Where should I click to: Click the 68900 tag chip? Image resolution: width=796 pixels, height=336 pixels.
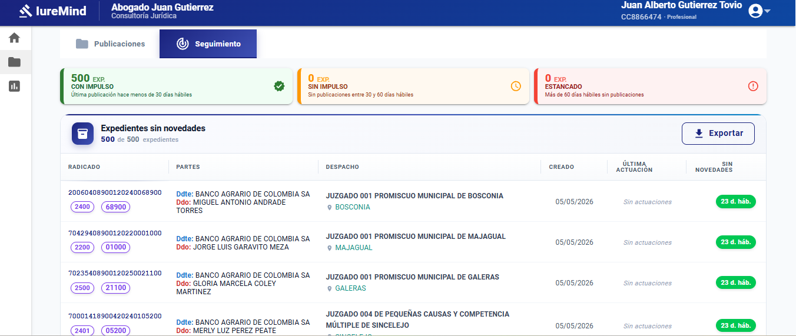tap(115, 207)
